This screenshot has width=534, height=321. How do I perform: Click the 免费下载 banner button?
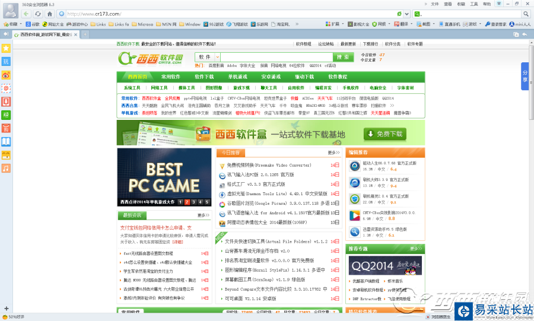[385, 134]
